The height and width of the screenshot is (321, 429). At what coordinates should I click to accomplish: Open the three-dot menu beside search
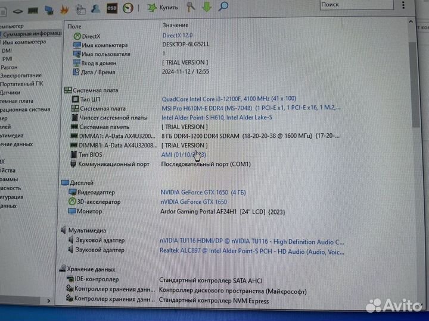pos(403,5)
